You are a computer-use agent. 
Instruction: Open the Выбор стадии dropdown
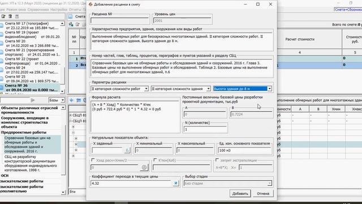coord(269,184)
